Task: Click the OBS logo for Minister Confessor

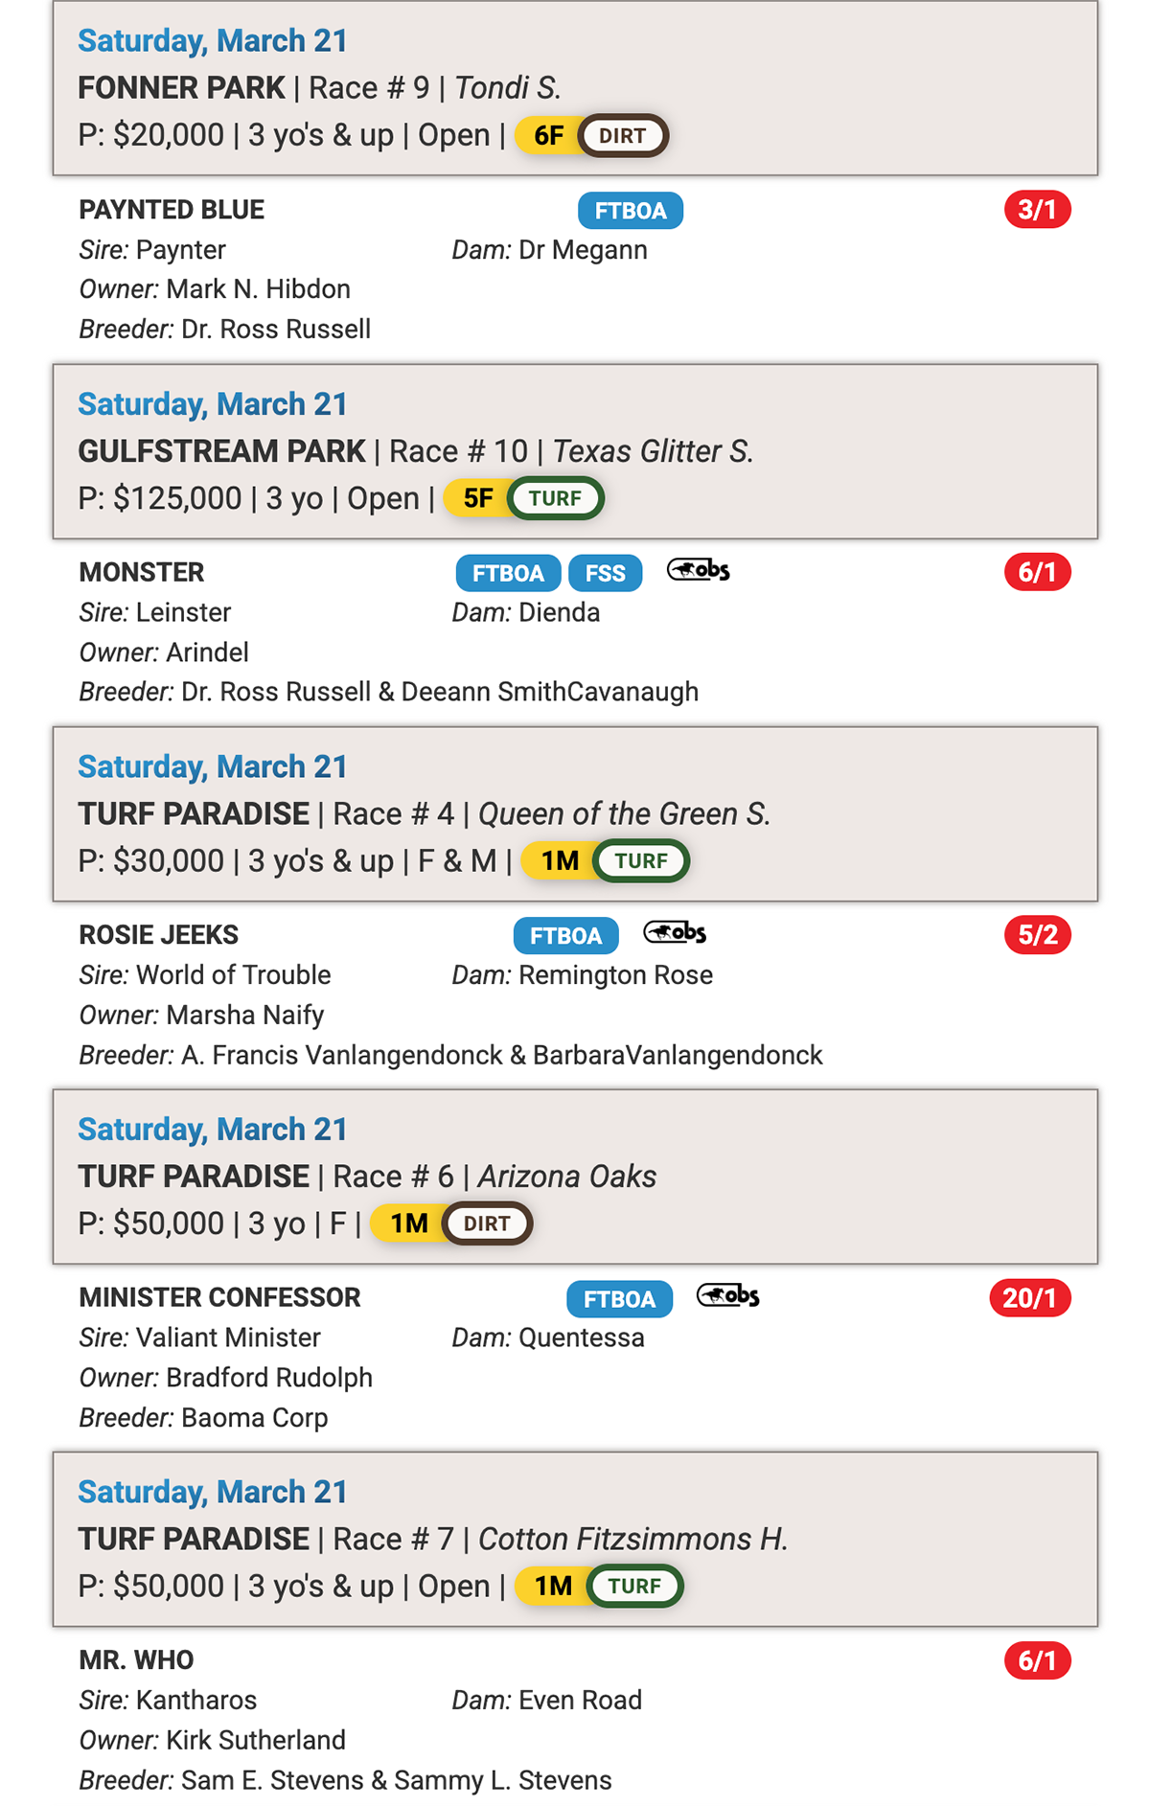Action: [x=727, y=1295]
